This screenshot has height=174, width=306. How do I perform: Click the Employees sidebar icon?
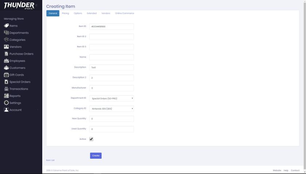(6, 61)
